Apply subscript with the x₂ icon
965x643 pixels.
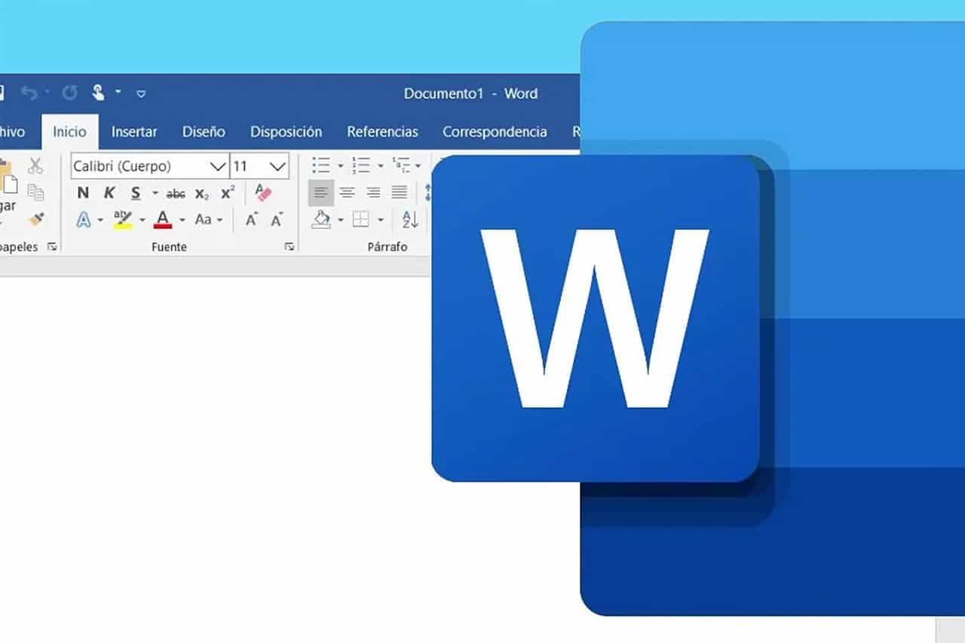201,194
